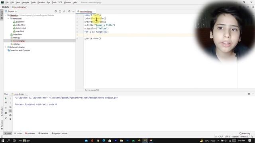Rerun 'new design' with green play icon
This screenshot has width=255, height=143.
6,98
